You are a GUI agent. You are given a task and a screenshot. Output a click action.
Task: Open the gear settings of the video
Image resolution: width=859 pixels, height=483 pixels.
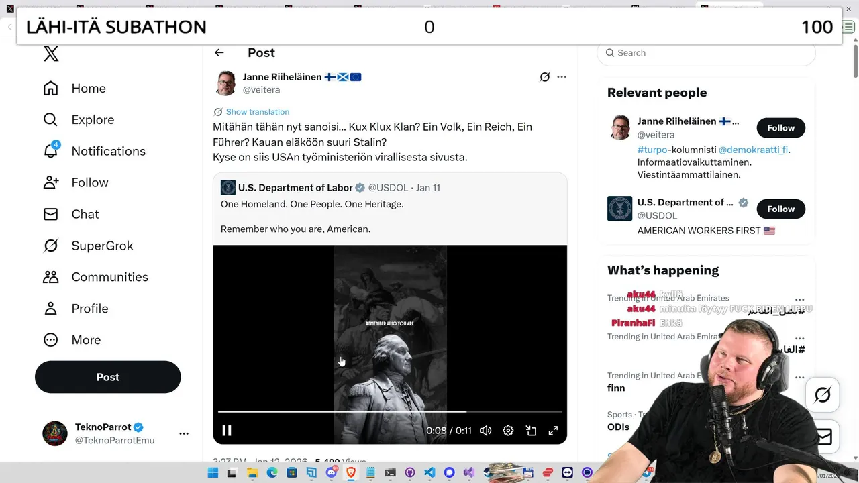[x=508, y=431]
